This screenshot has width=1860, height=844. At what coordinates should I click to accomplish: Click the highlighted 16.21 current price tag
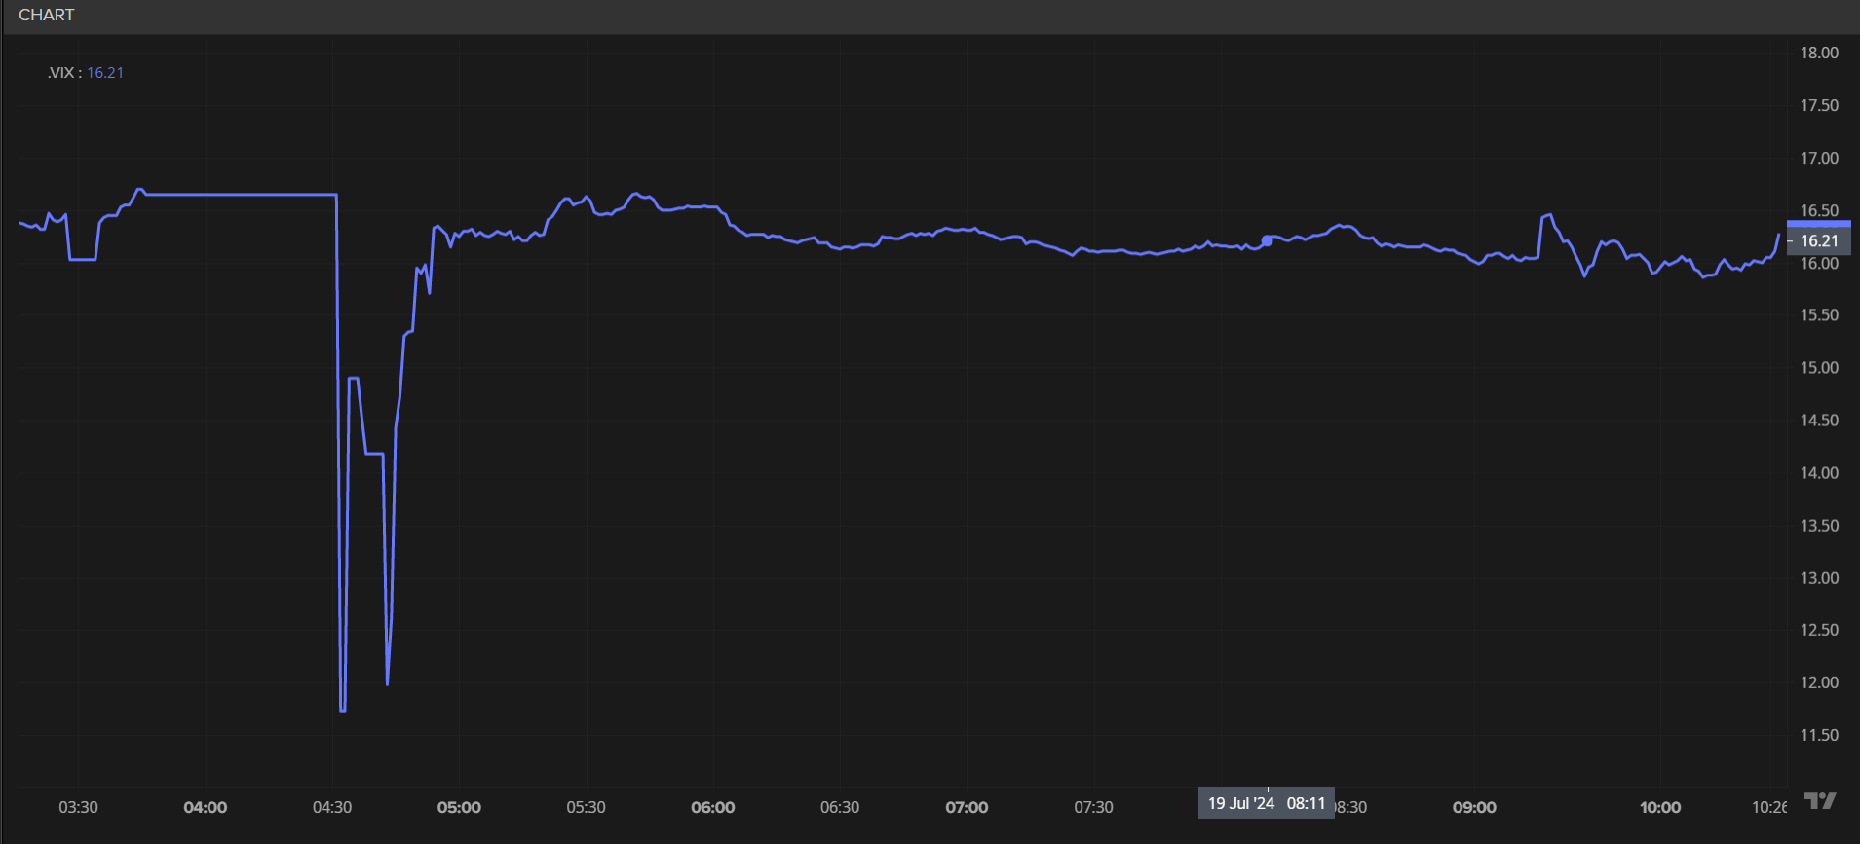[x=1818, y=240]
